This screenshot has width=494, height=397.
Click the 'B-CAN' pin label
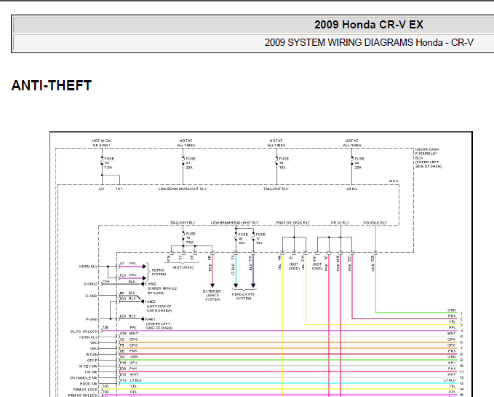tap(92, 355)
